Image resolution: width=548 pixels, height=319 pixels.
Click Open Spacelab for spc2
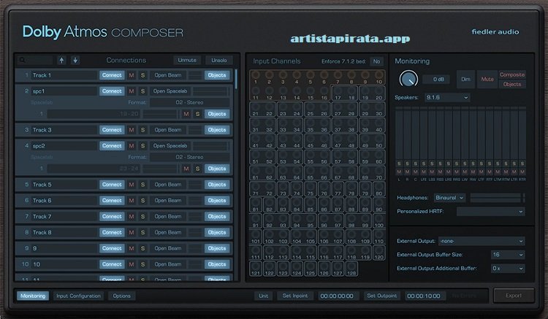(x=170, y=145)
